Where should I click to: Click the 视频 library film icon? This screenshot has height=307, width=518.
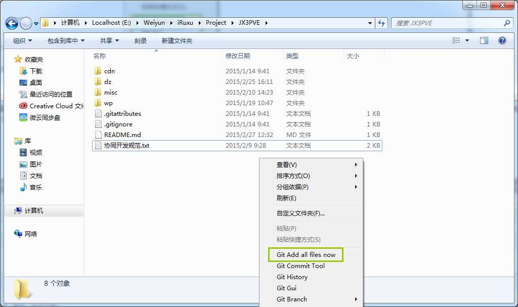pyautogui.click(x=23, y=152)
